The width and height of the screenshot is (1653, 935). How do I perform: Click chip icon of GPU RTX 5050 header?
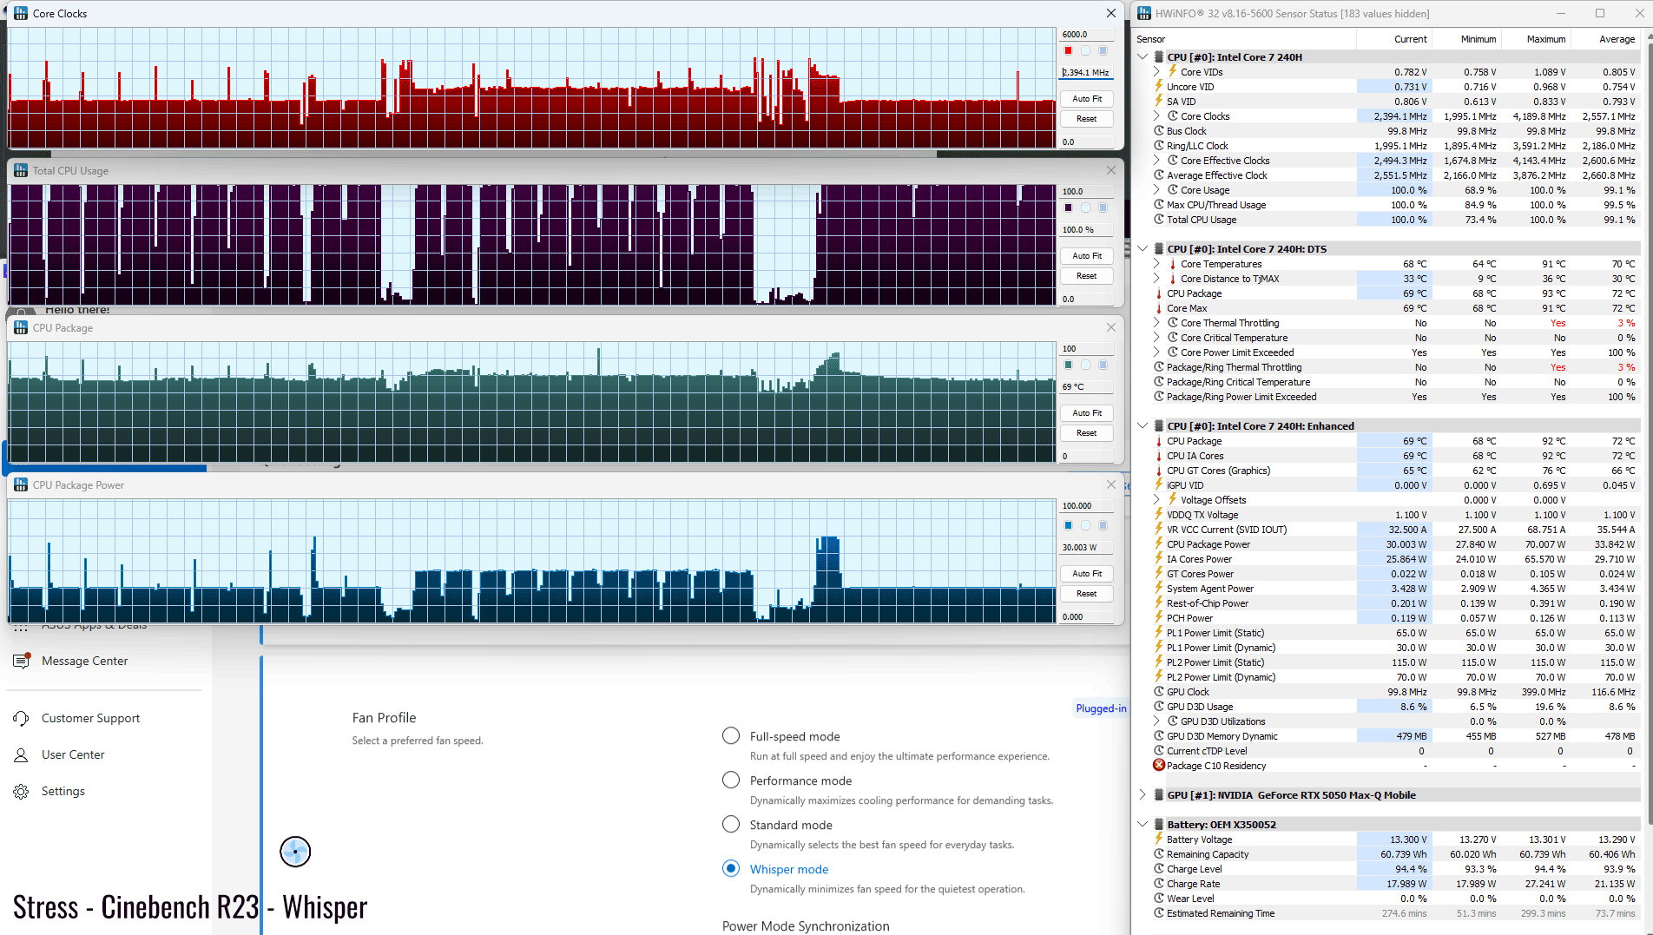(1159, 795)
